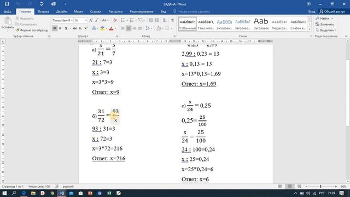Justify paragraph text
Image resolution: width=350 pixels, height=197 pixels.
(140, 28)
